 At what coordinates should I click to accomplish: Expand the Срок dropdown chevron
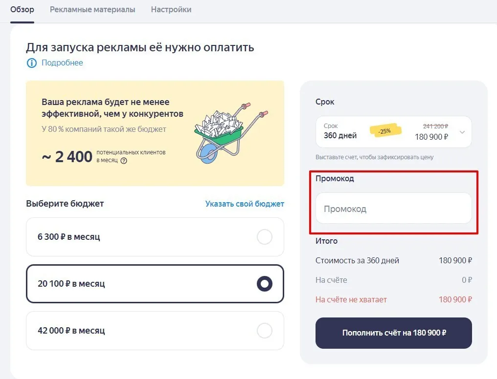[x=462, y=132]
